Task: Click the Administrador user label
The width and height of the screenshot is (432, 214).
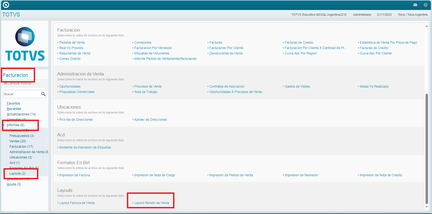Action: (362, 15)
